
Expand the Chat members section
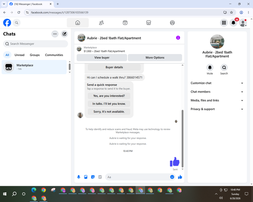point(217,92)
